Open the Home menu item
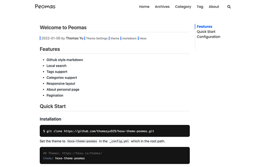Viewport: 268px width, 167px height. click(x=144, y=7)
